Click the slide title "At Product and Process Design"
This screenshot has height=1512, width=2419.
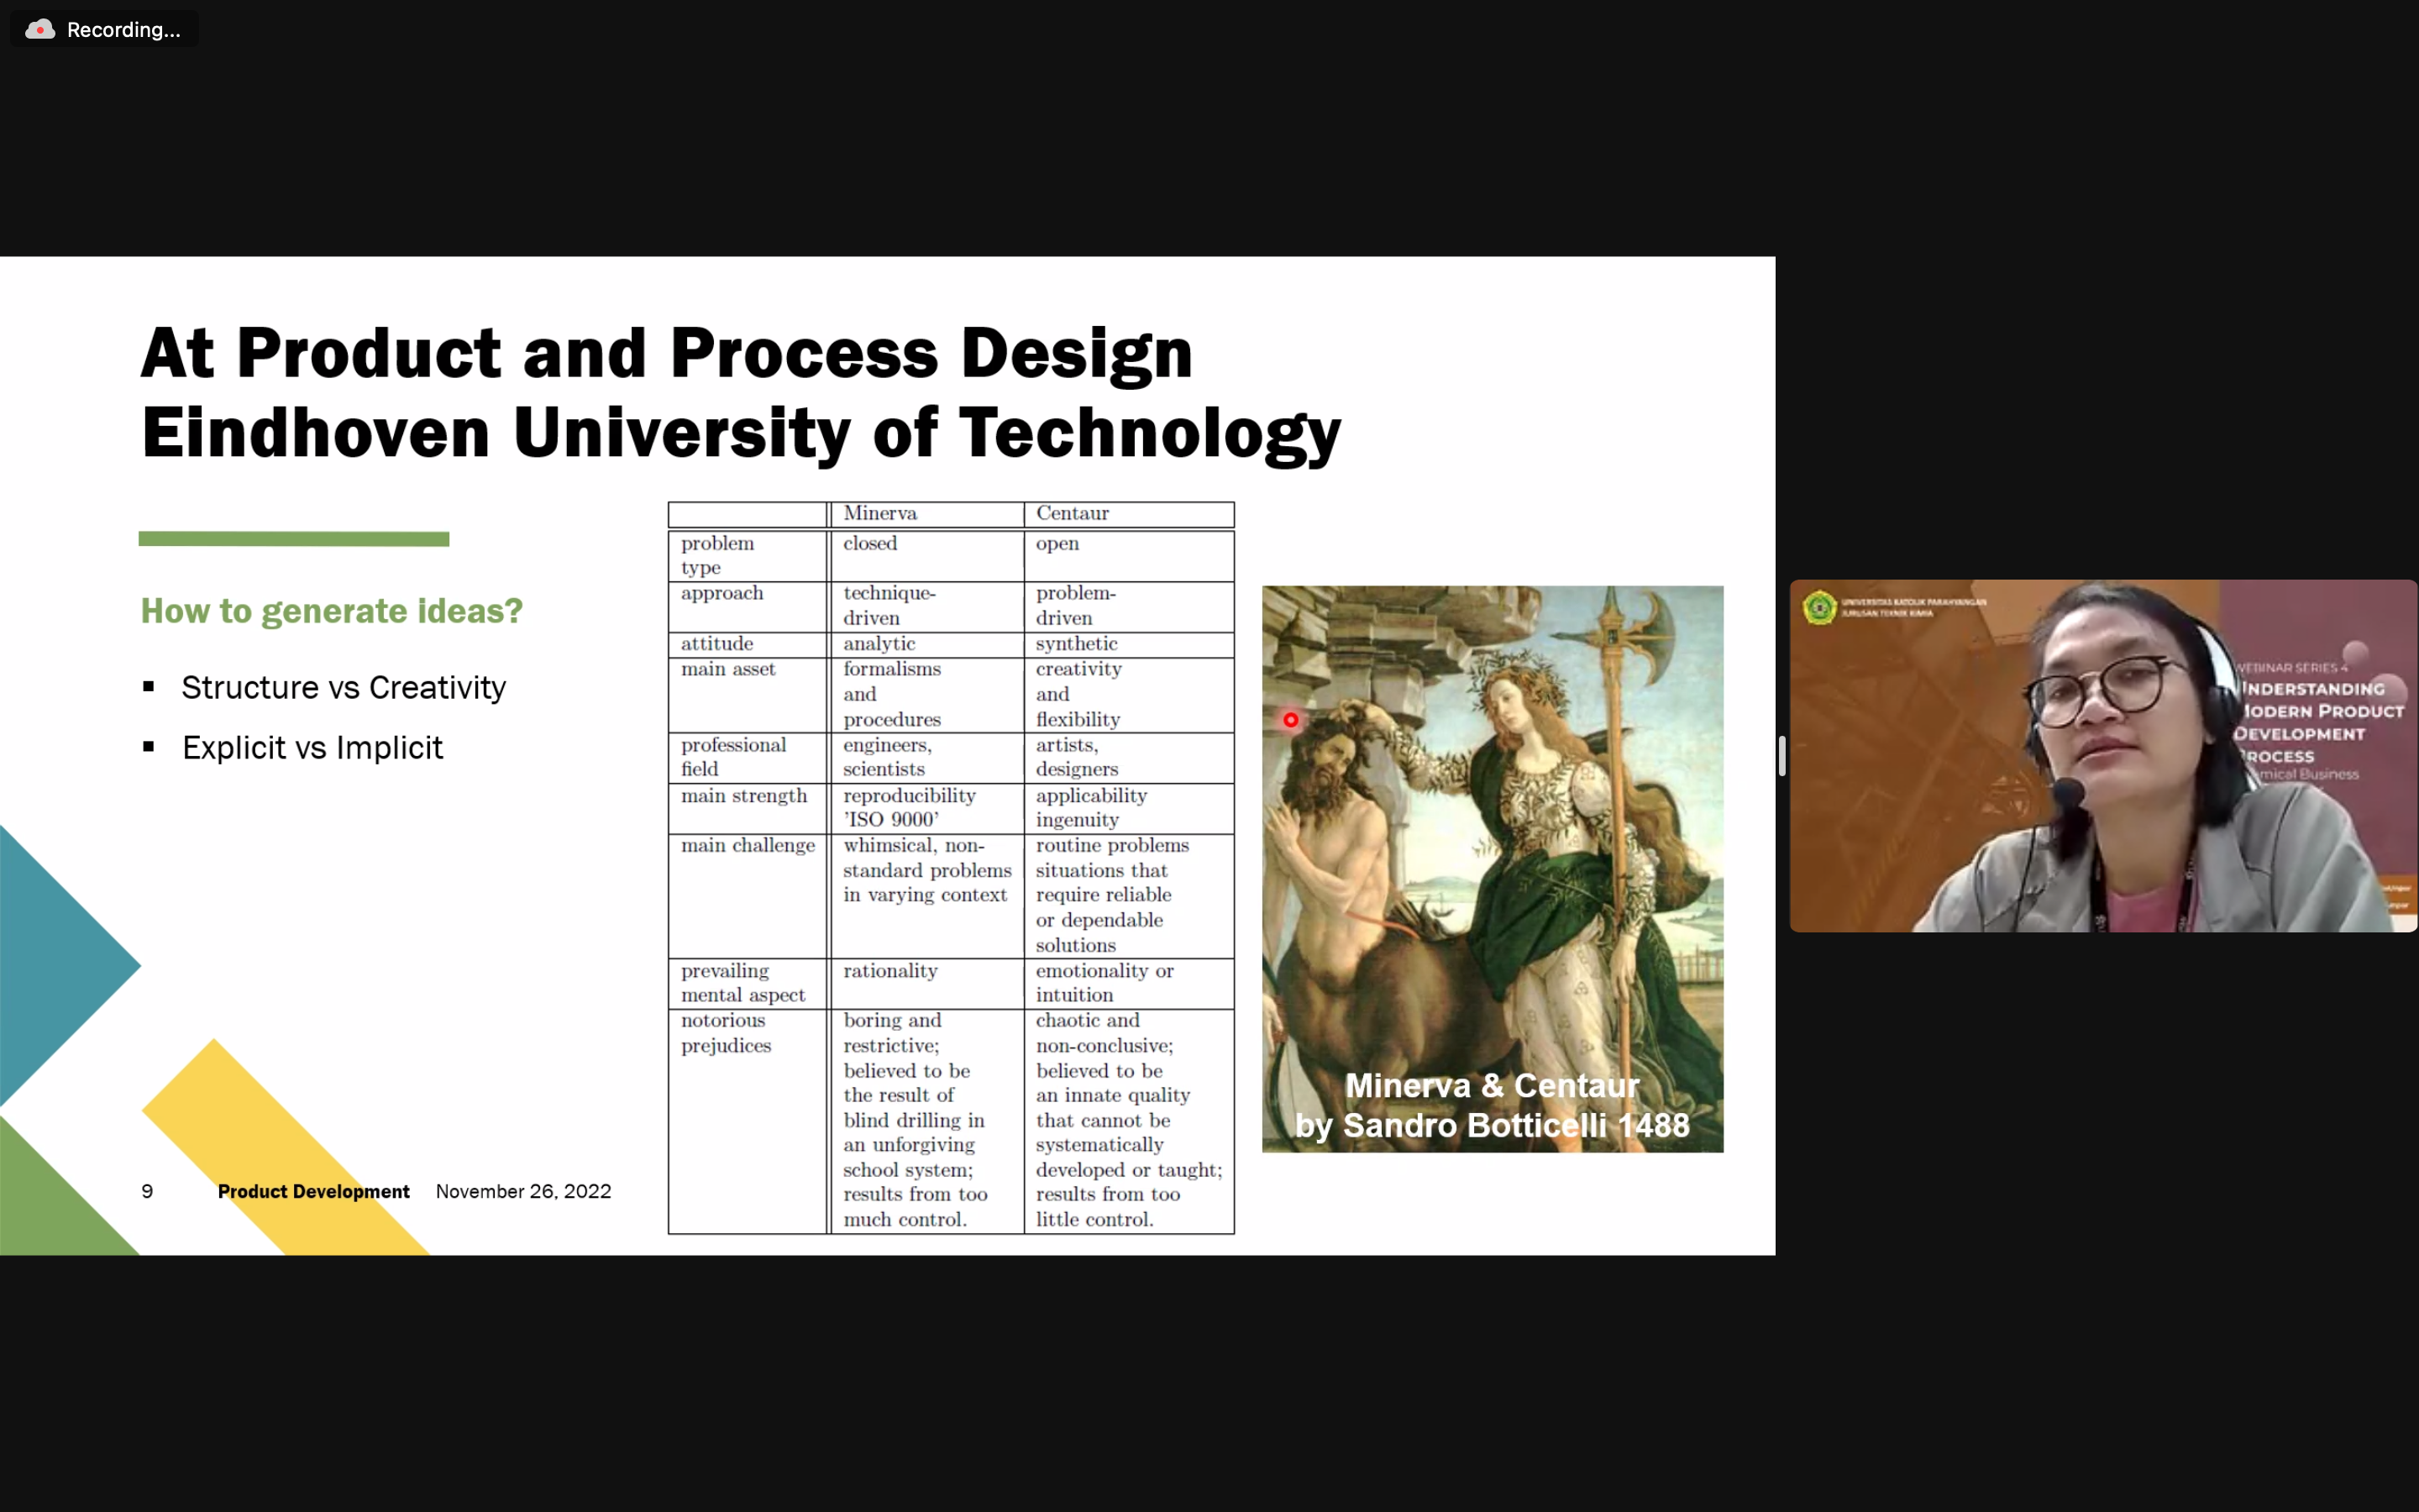pyautogui.click(x=666, y=353)
